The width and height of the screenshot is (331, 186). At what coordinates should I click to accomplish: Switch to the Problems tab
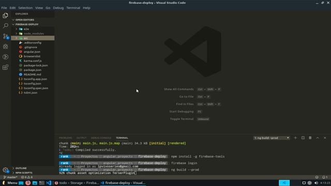(66, 138)
